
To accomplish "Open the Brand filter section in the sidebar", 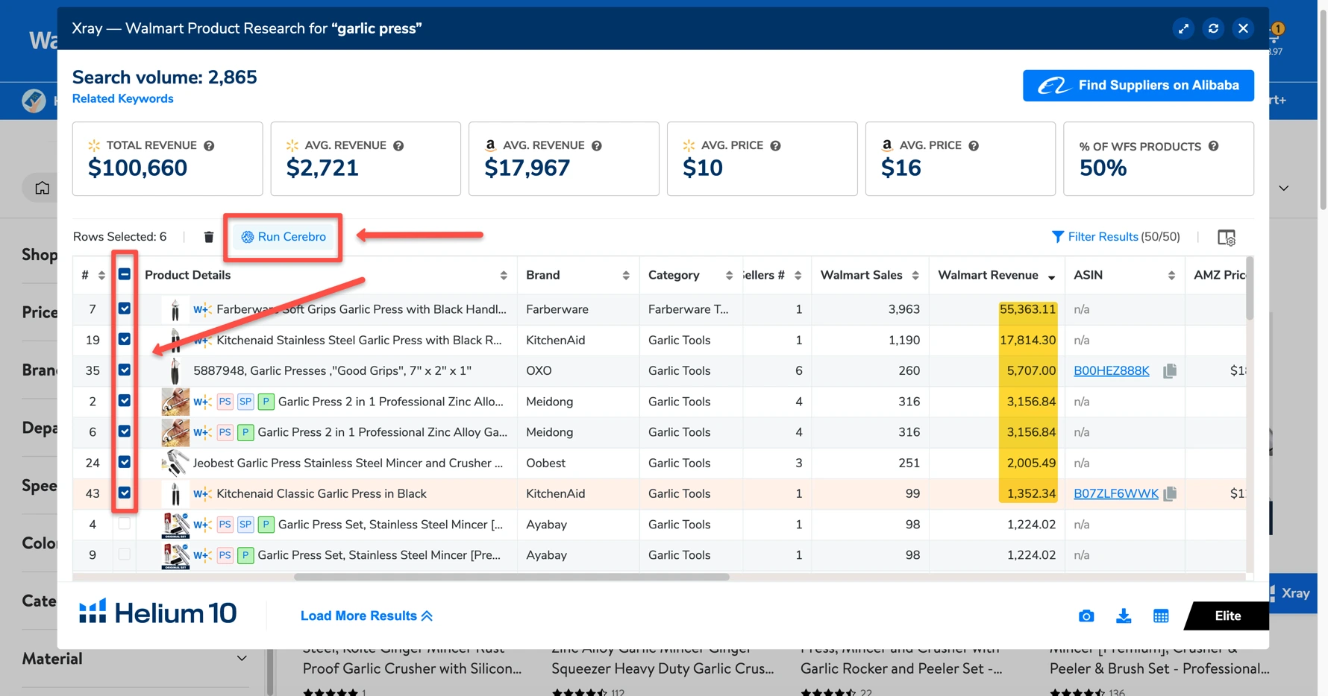I will coord(40,370).
